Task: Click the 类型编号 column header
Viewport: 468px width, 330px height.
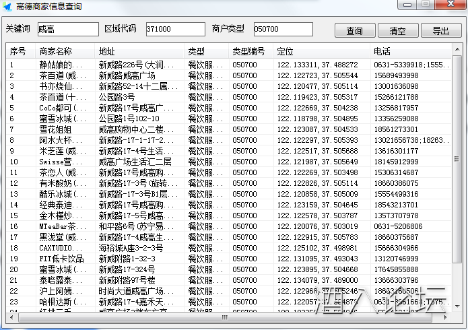Action: coord(250,51)
